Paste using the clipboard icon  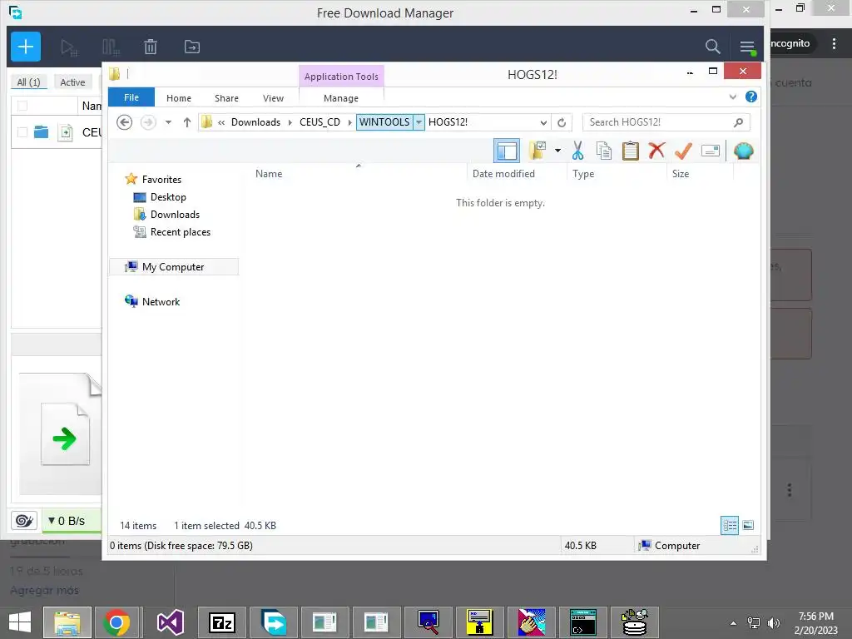(x=631, y=151)
